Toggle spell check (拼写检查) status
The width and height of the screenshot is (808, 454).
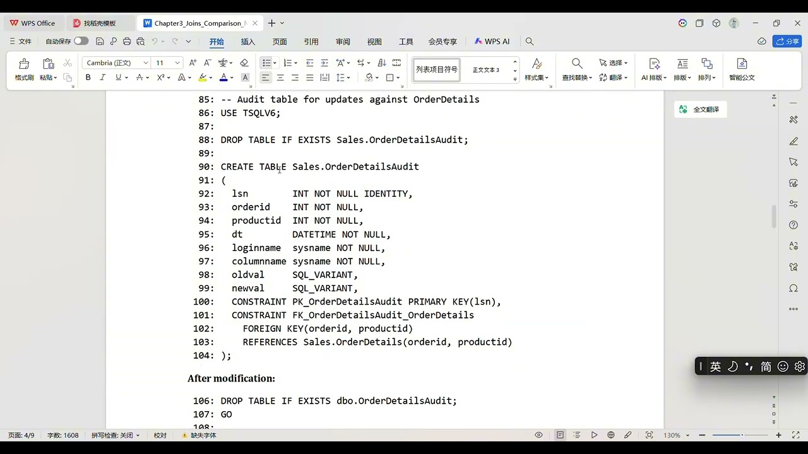click(x=116, y=435)
